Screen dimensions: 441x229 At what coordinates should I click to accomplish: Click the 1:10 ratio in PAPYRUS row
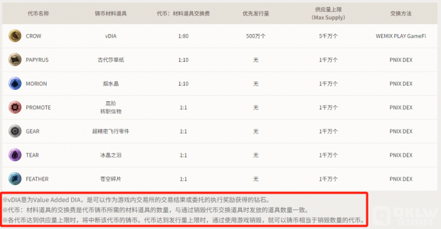pyautogui.click(x=183, y=60)
